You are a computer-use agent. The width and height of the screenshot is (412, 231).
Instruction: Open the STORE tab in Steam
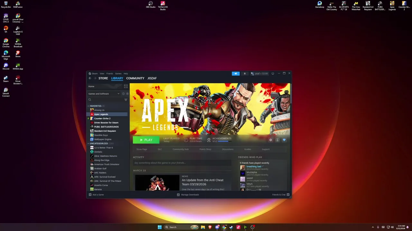pyautogui.click(x=103, y=78)
